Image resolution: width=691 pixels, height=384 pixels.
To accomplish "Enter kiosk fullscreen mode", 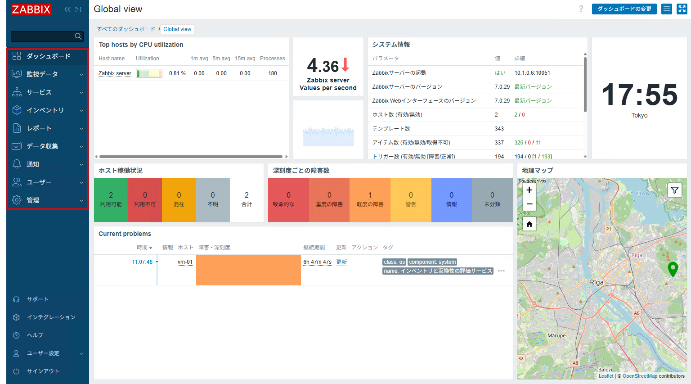I will pos(682,9).
